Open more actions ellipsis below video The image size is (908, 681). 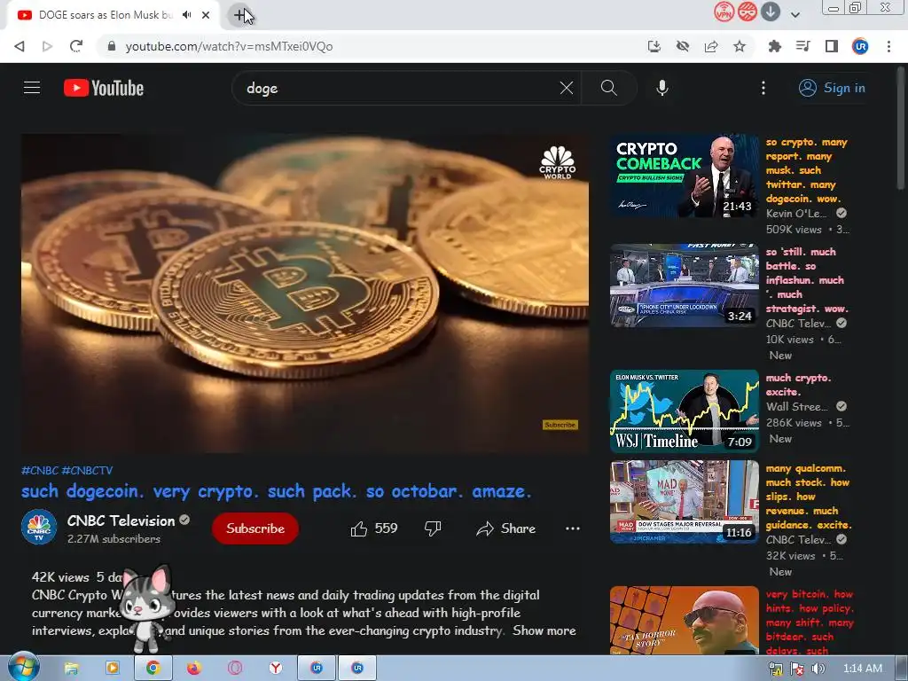click(x=573, y=528)
